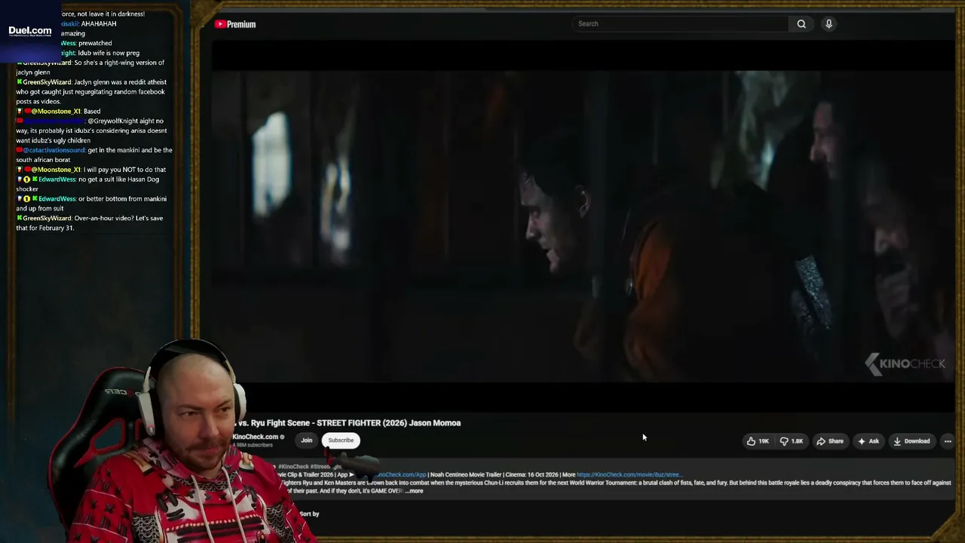Screen dimensions: 965x543
Task: Click the #KinoCheck hashtag in description
Action: coord(294,467)
